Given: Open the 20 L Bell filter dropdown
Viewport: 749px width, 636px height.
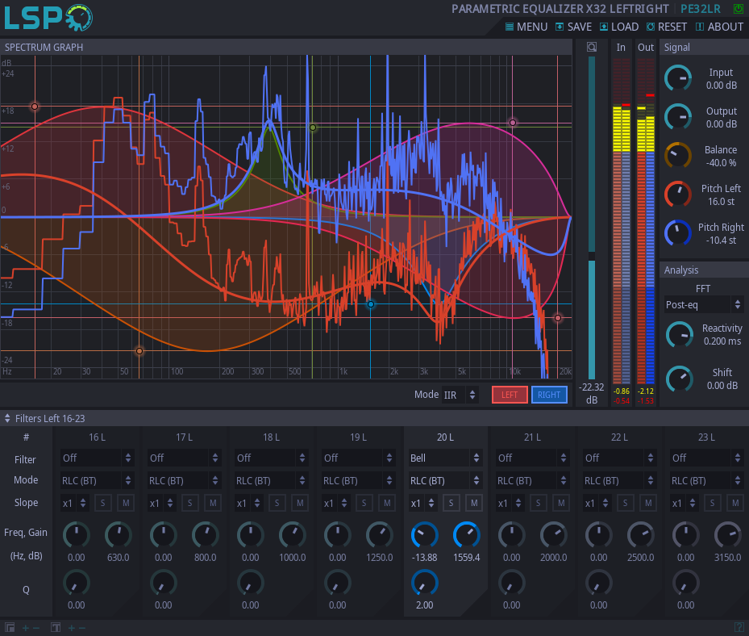Looking at the screenshot, I should 445,458.
